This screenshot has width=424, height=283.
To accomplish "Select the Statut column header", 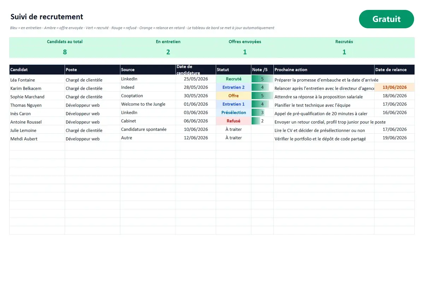I will tap(234, 70).
